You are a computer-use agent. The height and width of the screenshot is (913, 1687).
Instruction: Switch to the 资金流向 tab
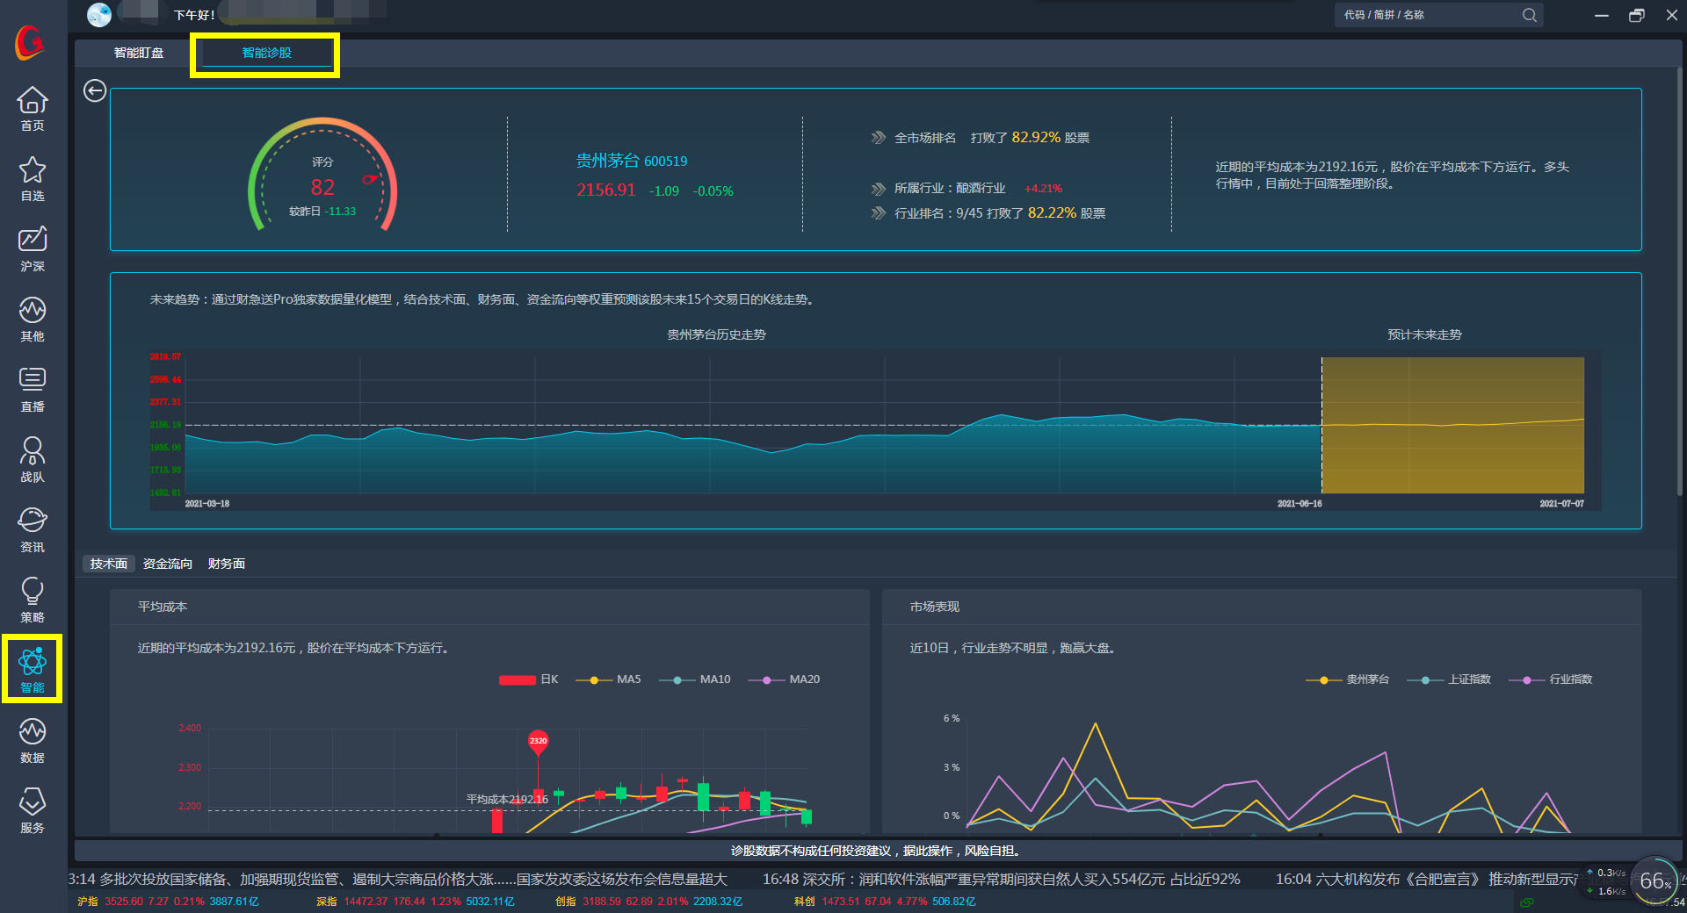tap(167, 564)
